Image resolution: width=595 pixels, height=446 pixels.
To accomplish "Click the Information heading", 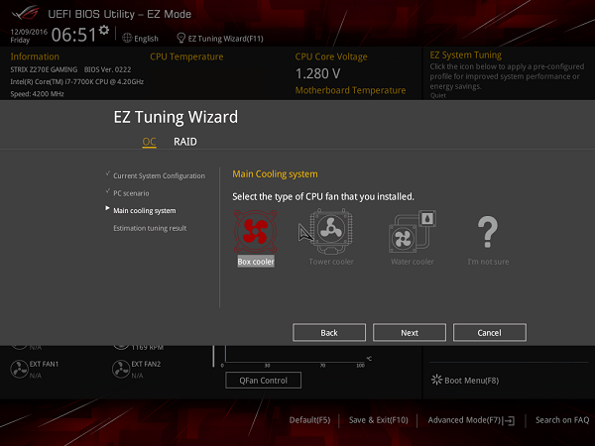I will pyautogui.click(x=35, y=56).
